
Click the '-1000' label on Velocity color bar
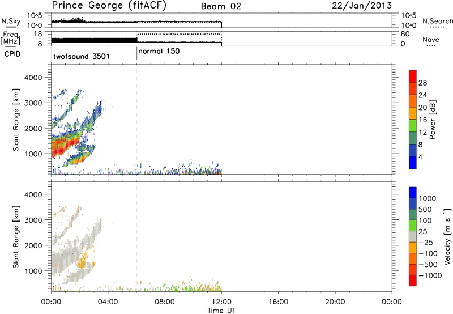coord(430,275)
